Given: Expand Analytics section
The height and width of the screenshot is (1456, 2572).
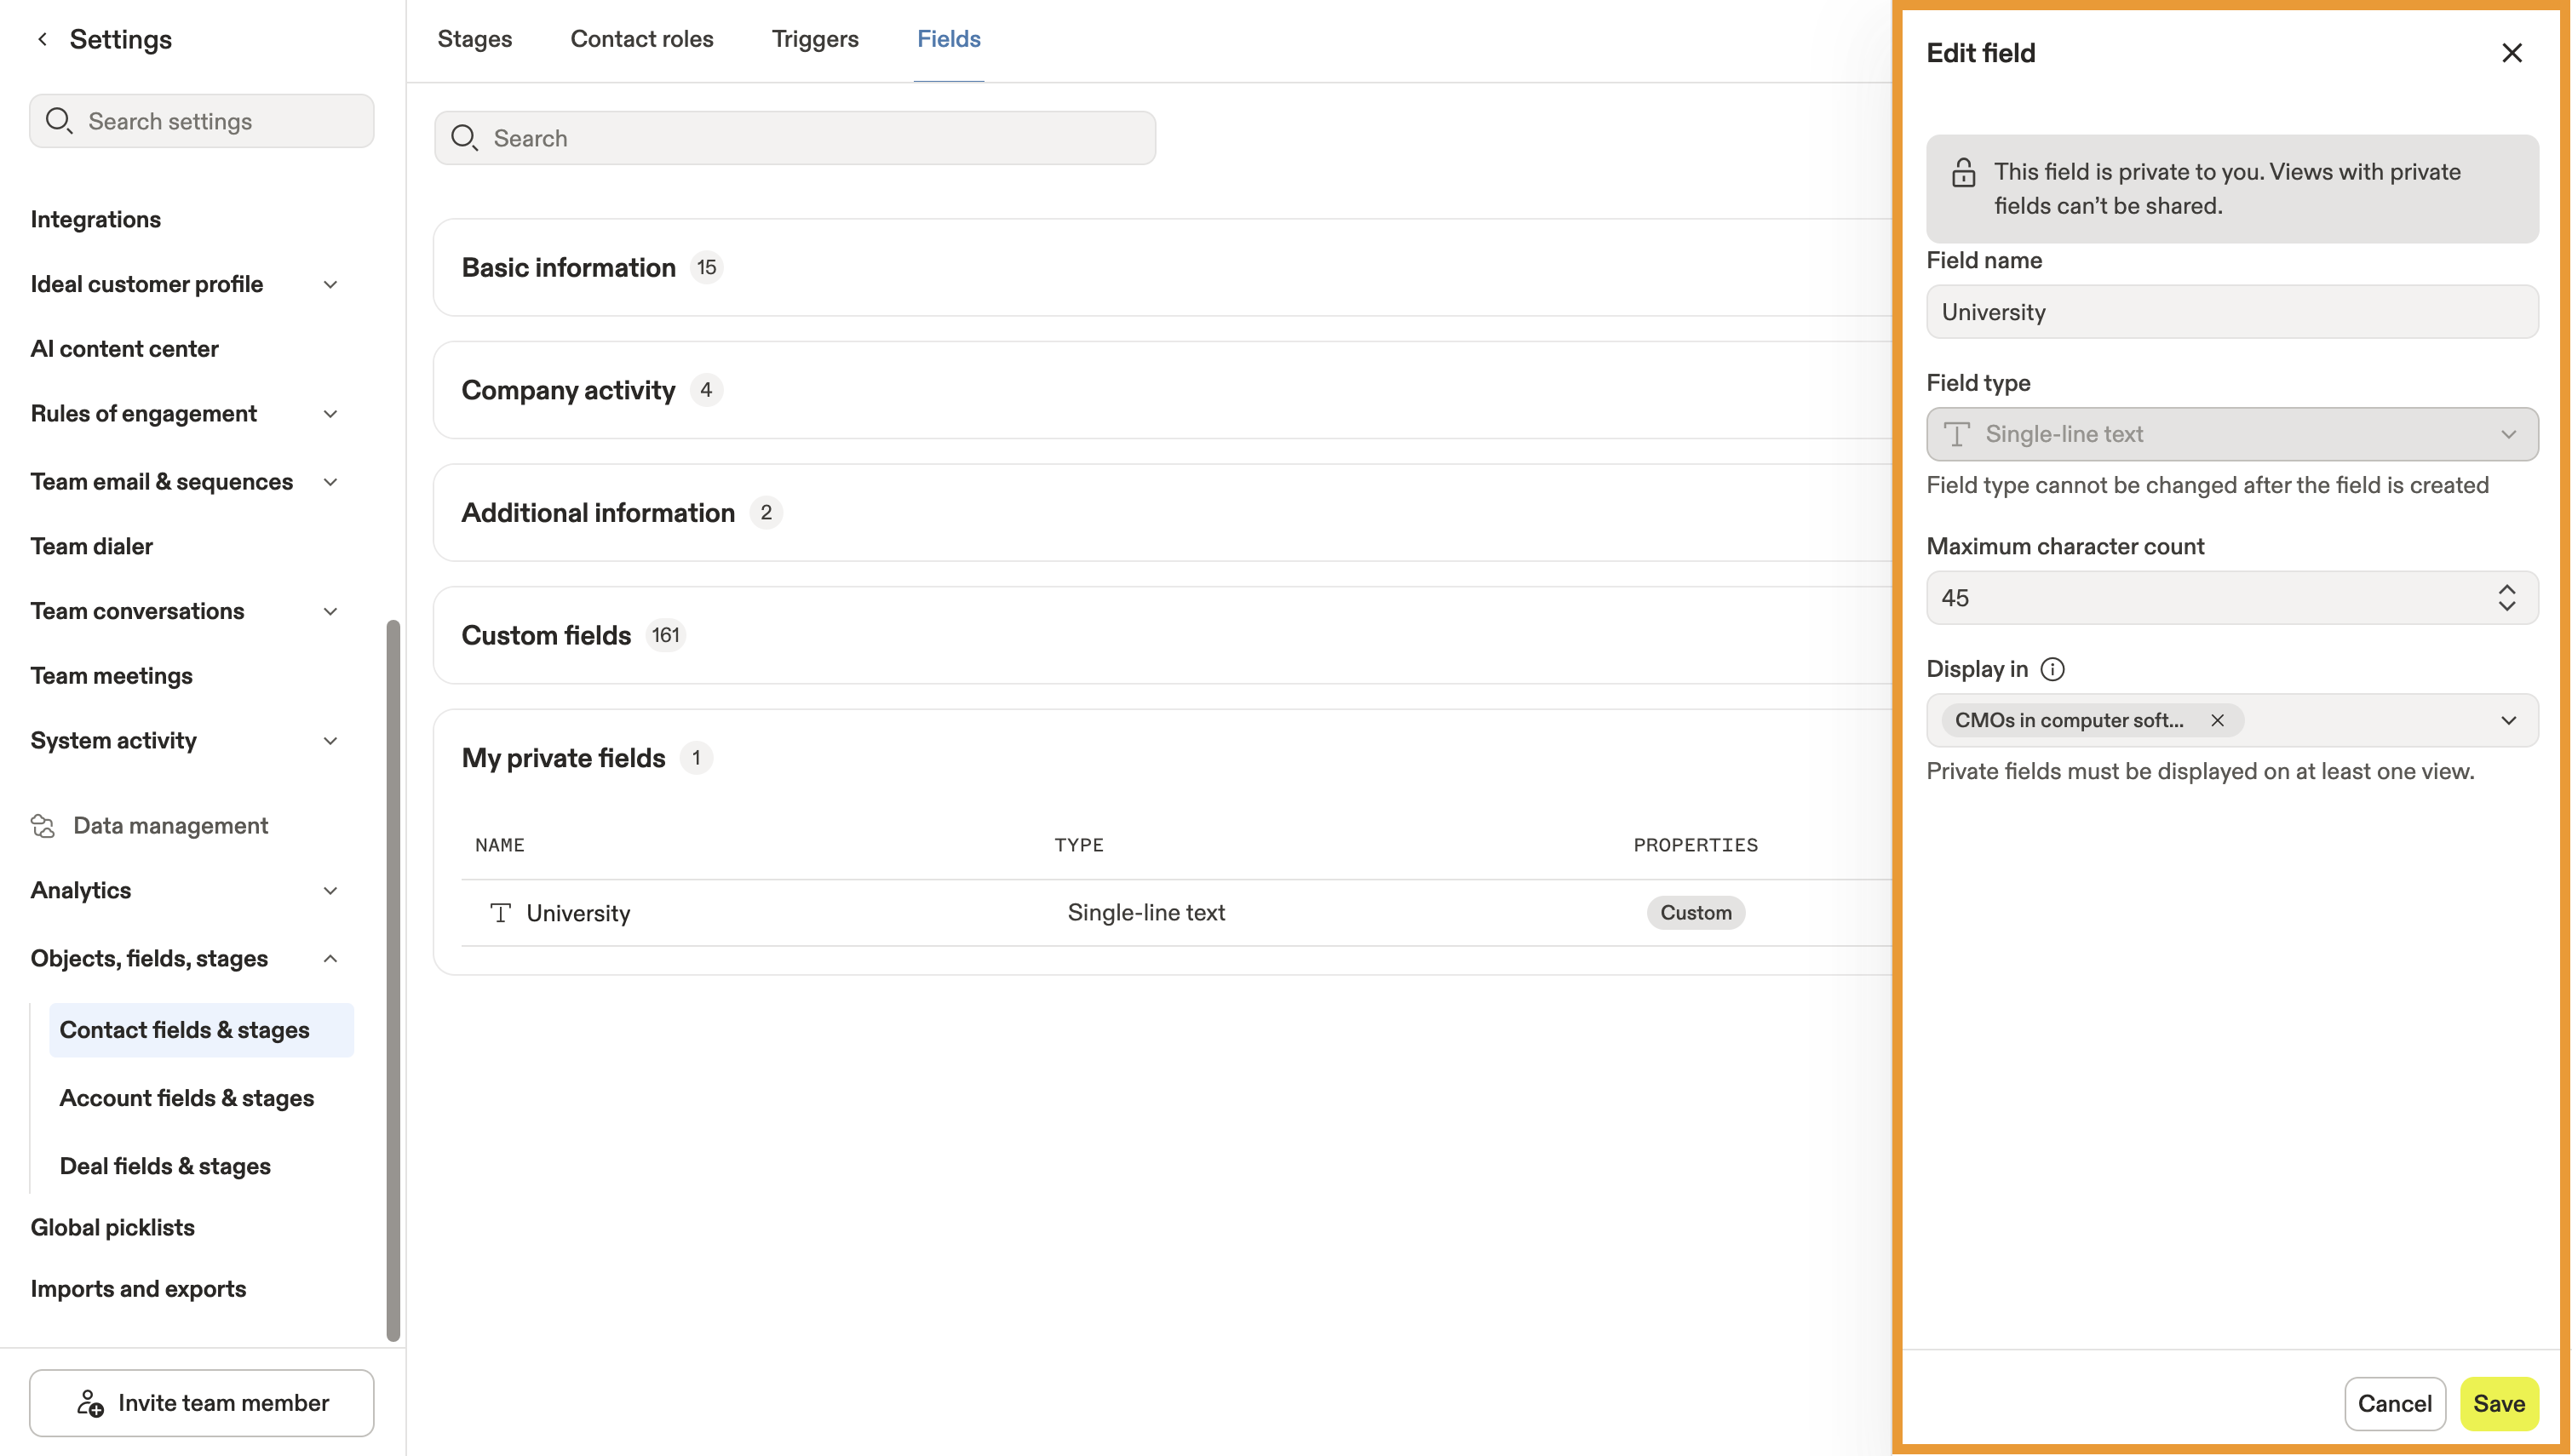Looking at the screenshot, I should point(330,890).
